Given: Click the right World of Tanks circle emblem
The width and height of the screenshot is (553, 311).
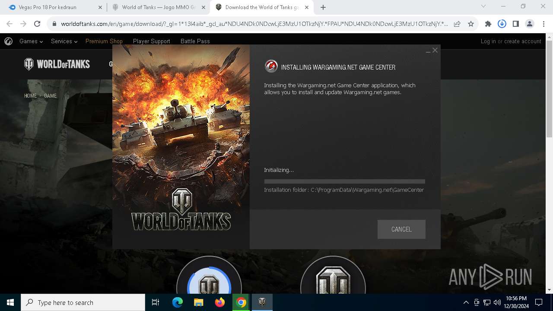Looking at the screenshot, I should pos(333,276).
